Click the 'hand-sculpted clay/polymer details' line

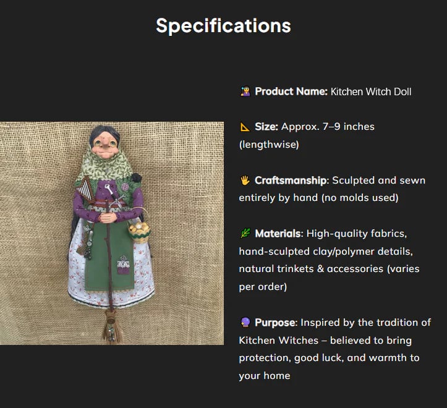coord(323,252)
